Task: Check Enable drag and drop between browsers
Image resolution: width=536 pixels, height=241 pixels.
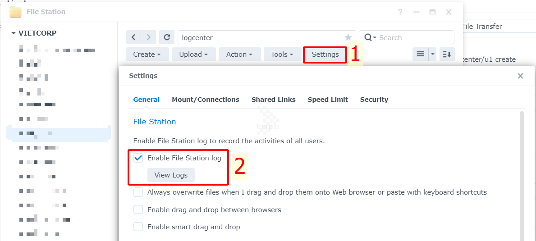Action: [x=138, y=209]
